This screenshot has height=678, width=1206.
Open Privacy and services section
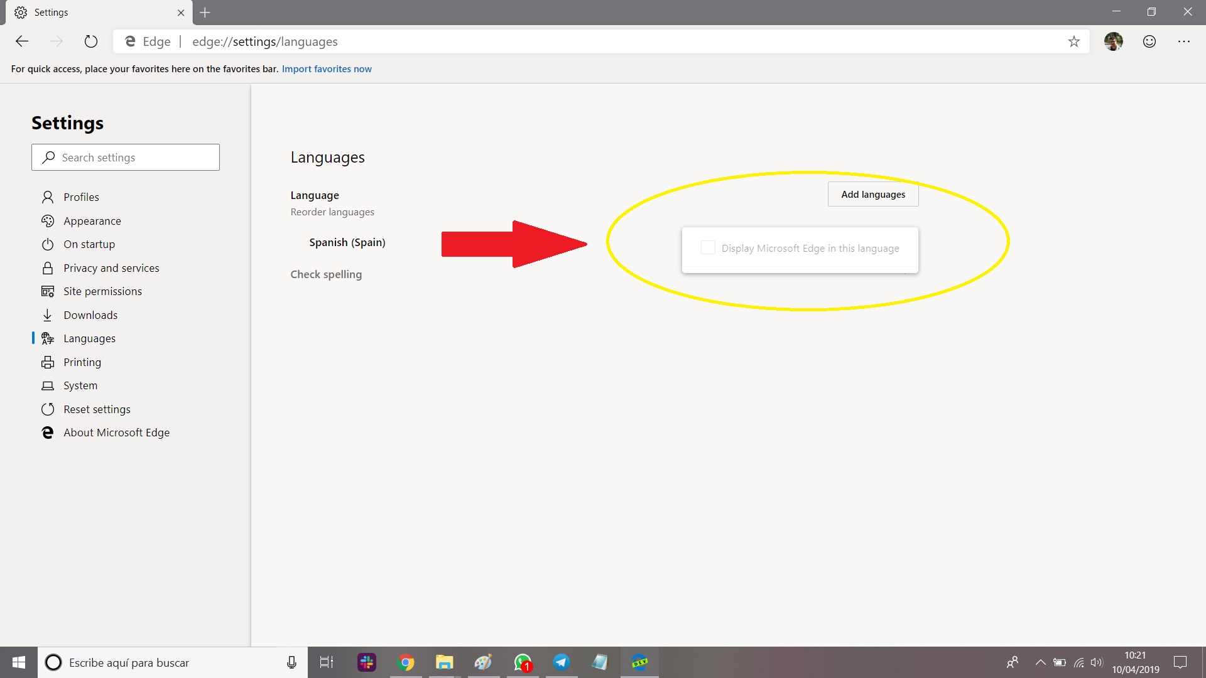[x=111, y=268]
